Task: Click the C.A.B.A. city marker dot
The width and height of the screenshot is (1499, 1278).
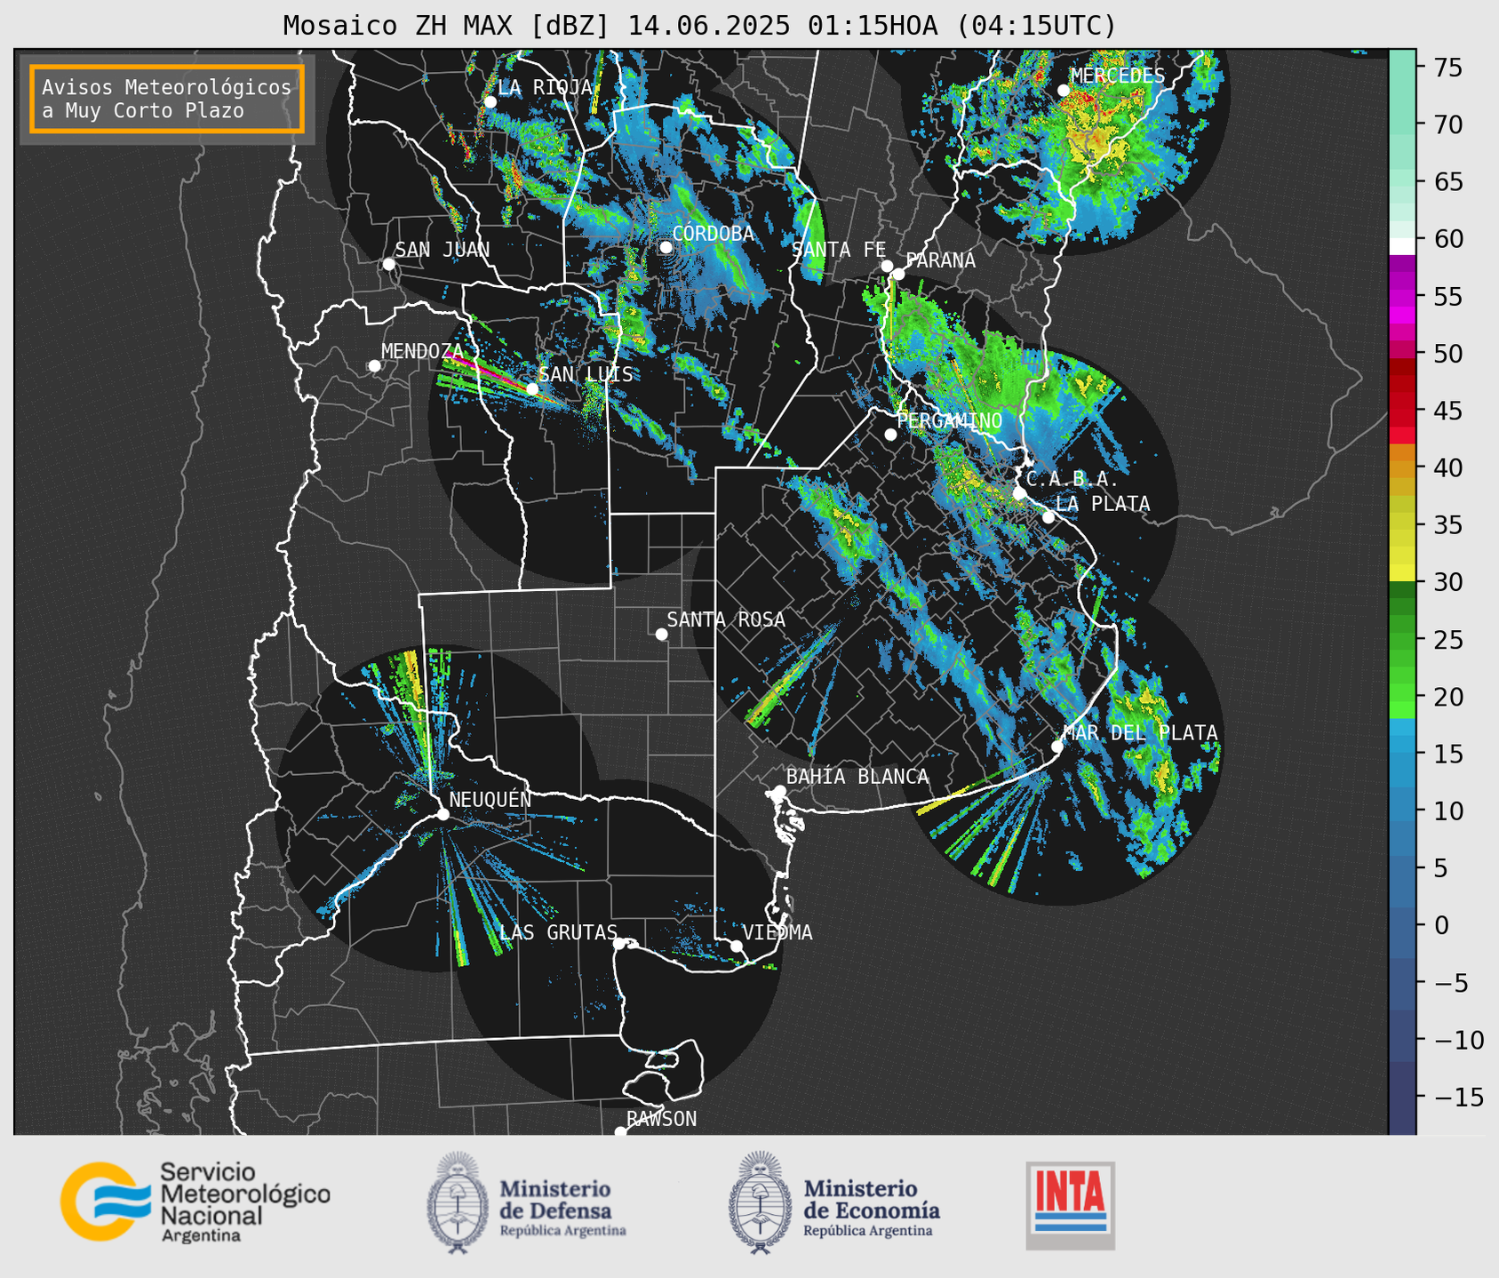Action: click(1020, 493)
